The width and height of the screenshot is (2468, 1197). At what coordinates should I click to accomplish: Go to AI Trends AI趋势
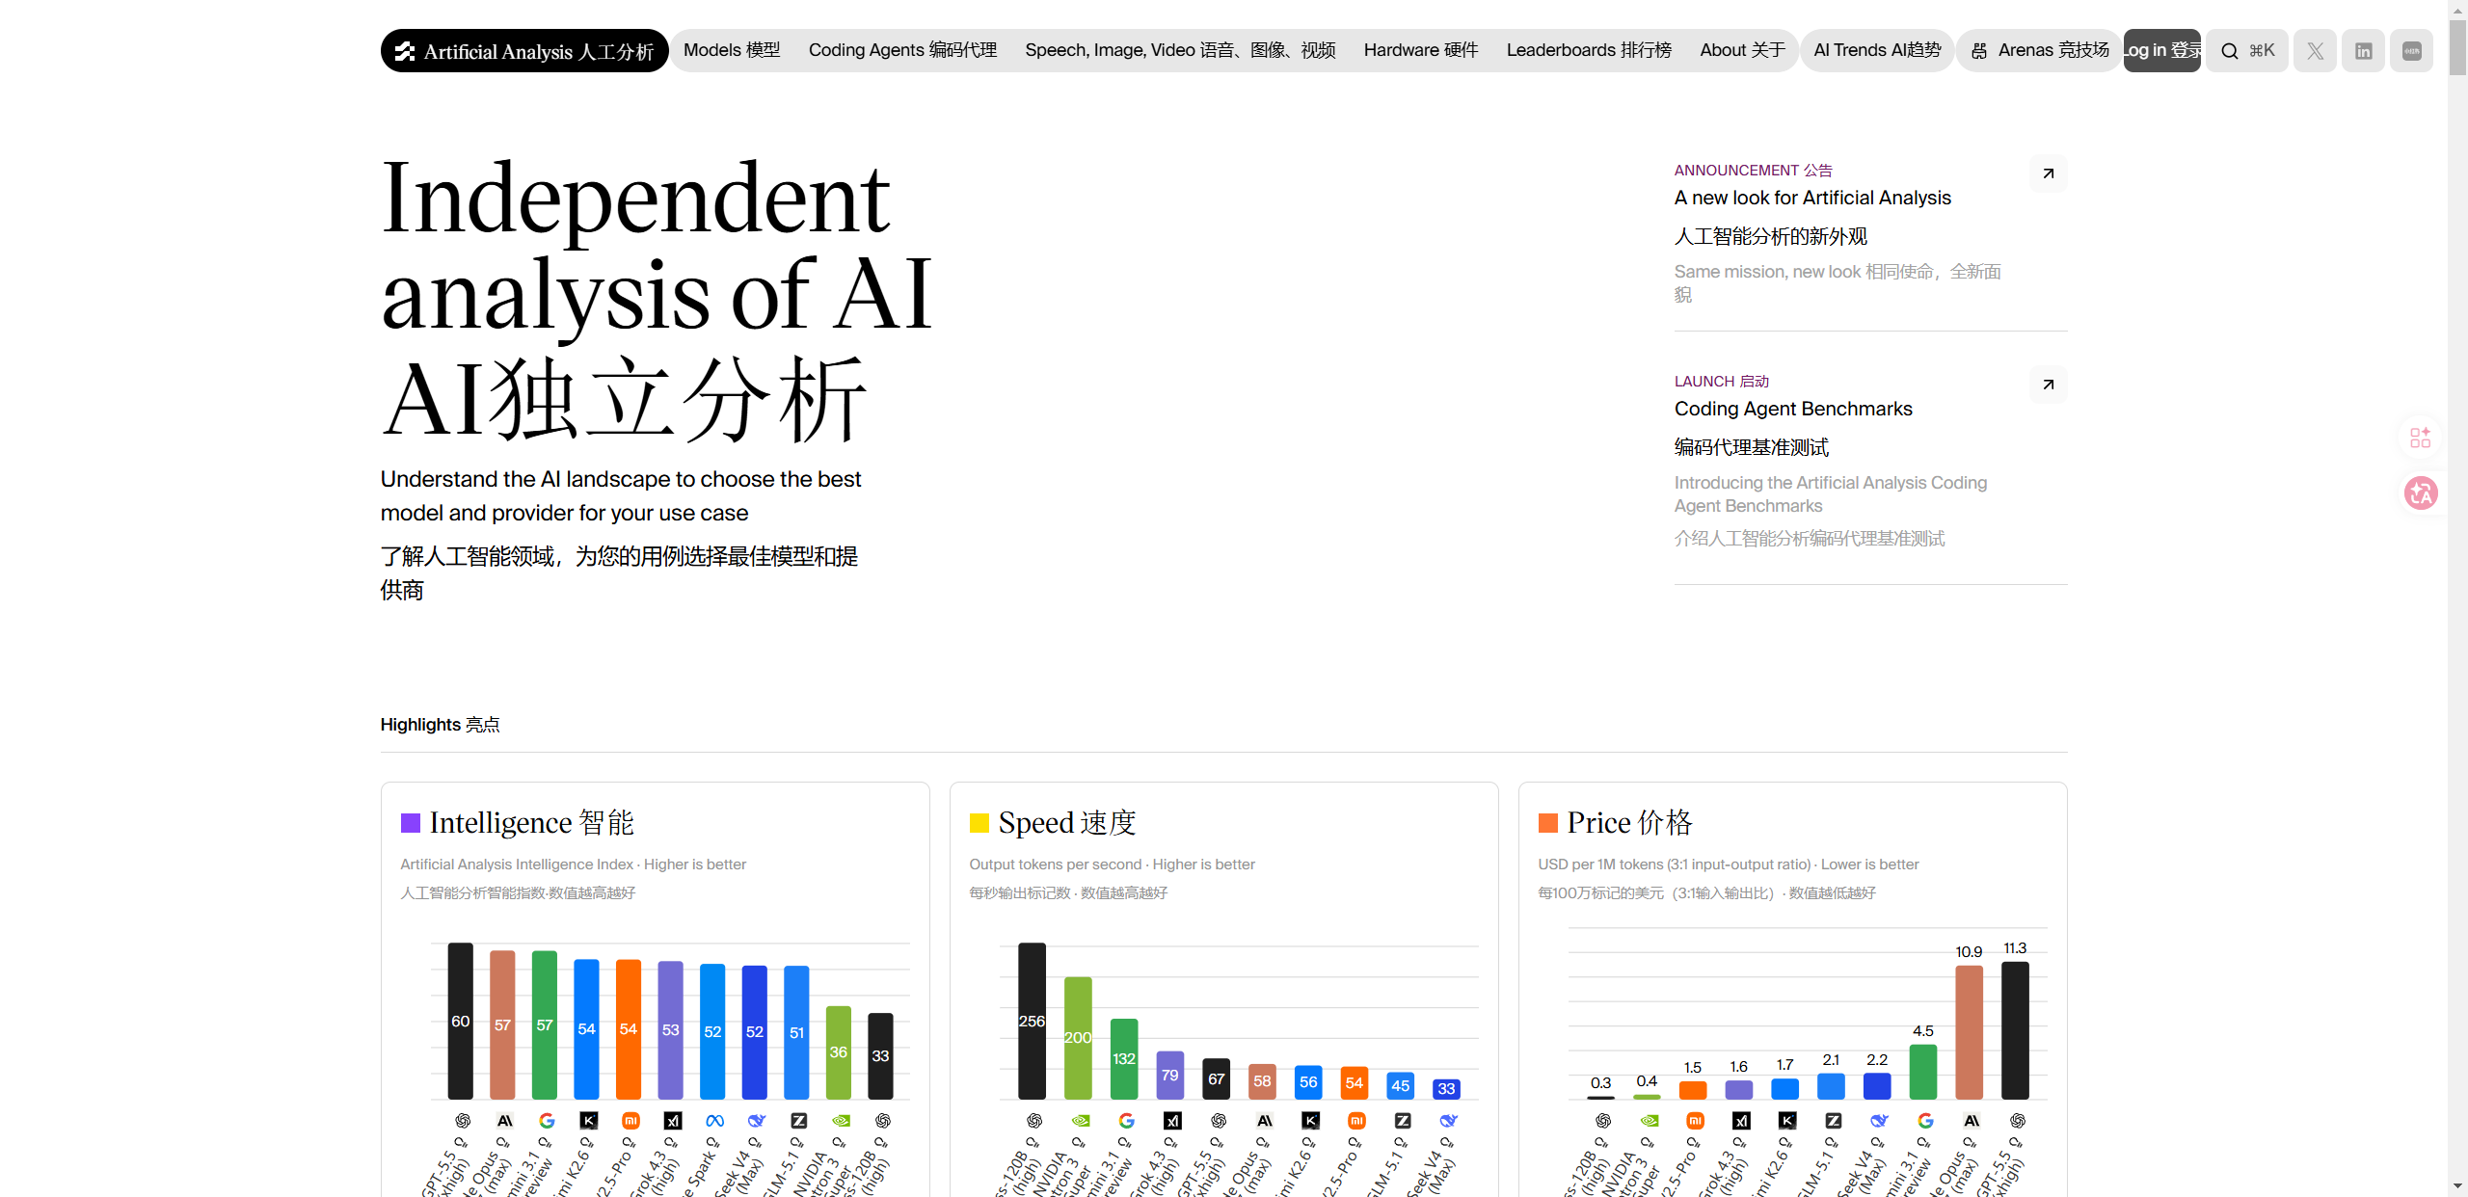(x=1877, y=50)
